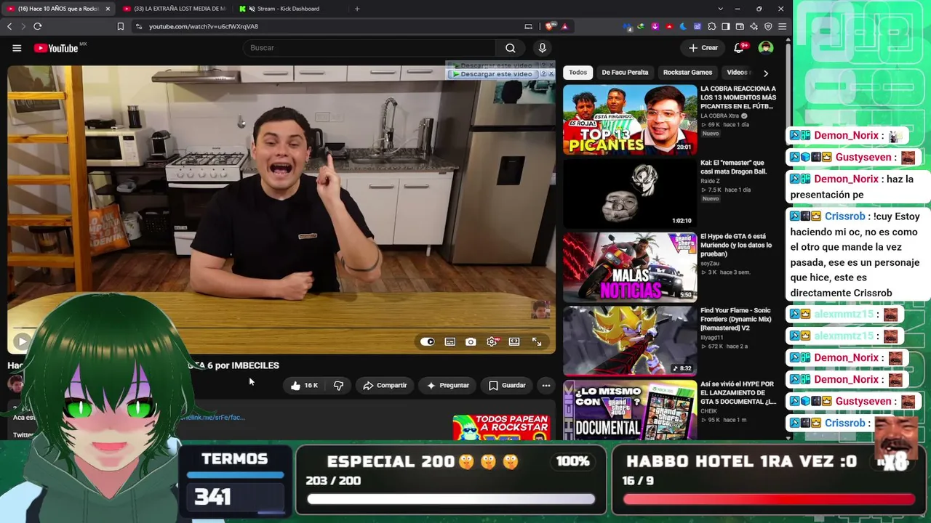Open the browser Extensions puzzle icon
Screen dimensions: 931x523
pos(712,26)
